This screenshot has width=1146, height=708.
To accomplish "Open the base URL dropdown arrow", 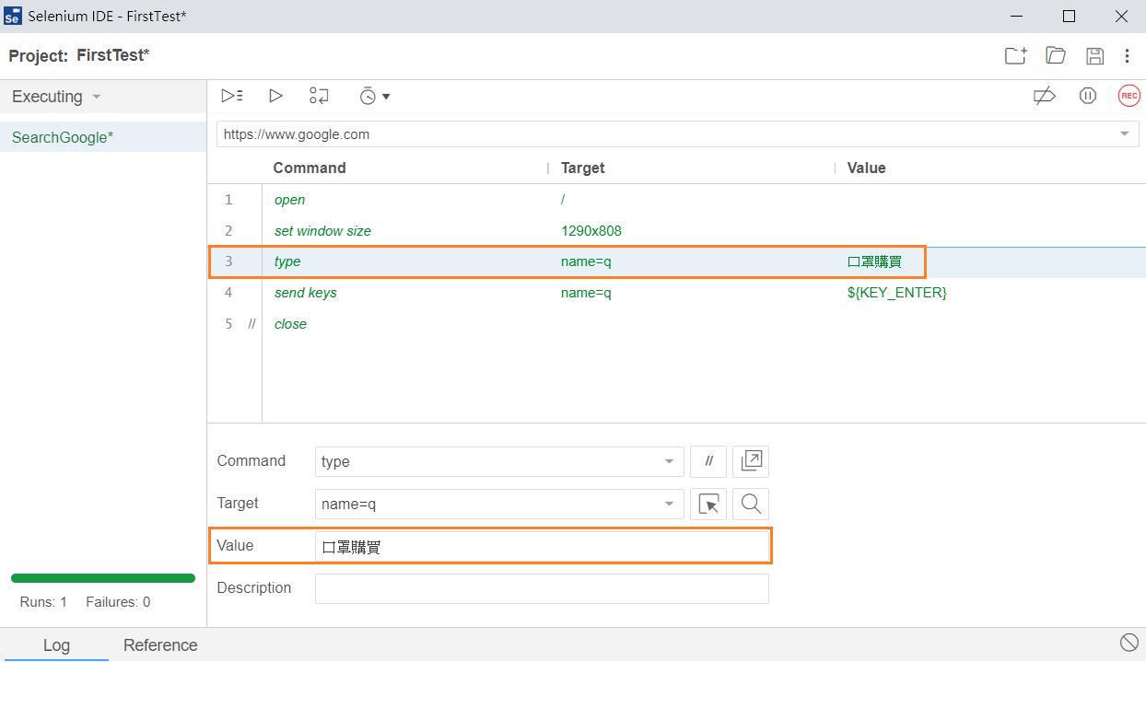I will coord(1124,134).
